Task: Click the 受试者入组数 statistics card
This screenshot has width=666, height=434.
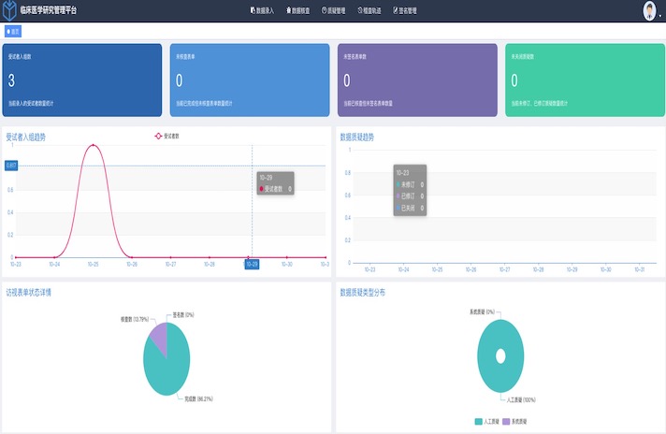Action: [82, 80]
